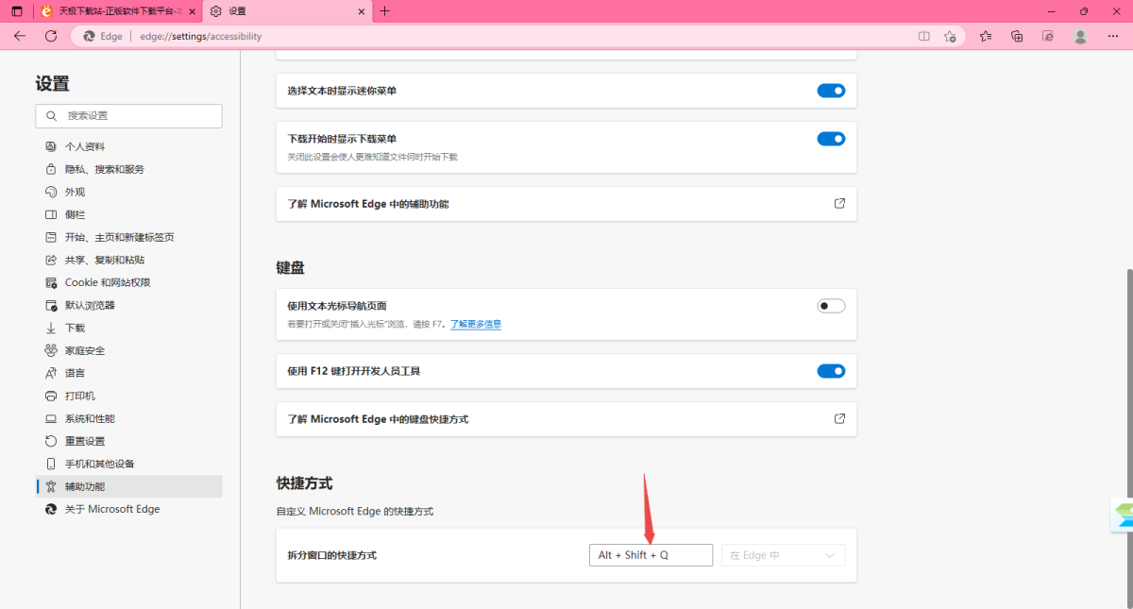Open the 在 Edge 中 dropdown
The image size is (1133, 609).
[x=783, y=555]
